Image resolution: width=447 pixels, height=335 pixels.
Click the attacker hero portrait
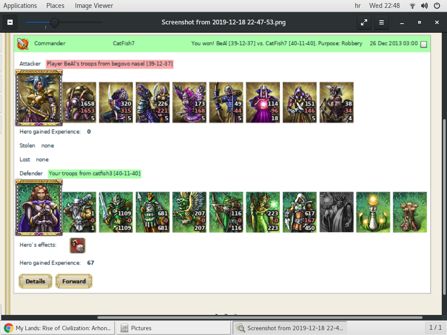point(39,97)
